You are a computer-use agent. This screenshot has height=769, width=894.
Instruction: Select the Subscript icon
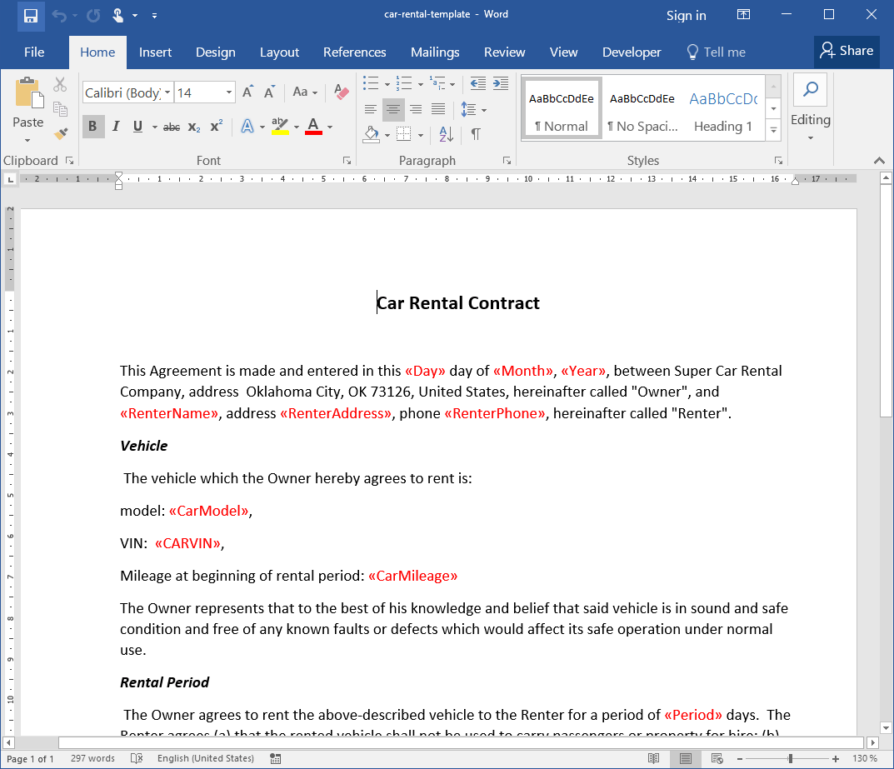(x=192, y=127)
